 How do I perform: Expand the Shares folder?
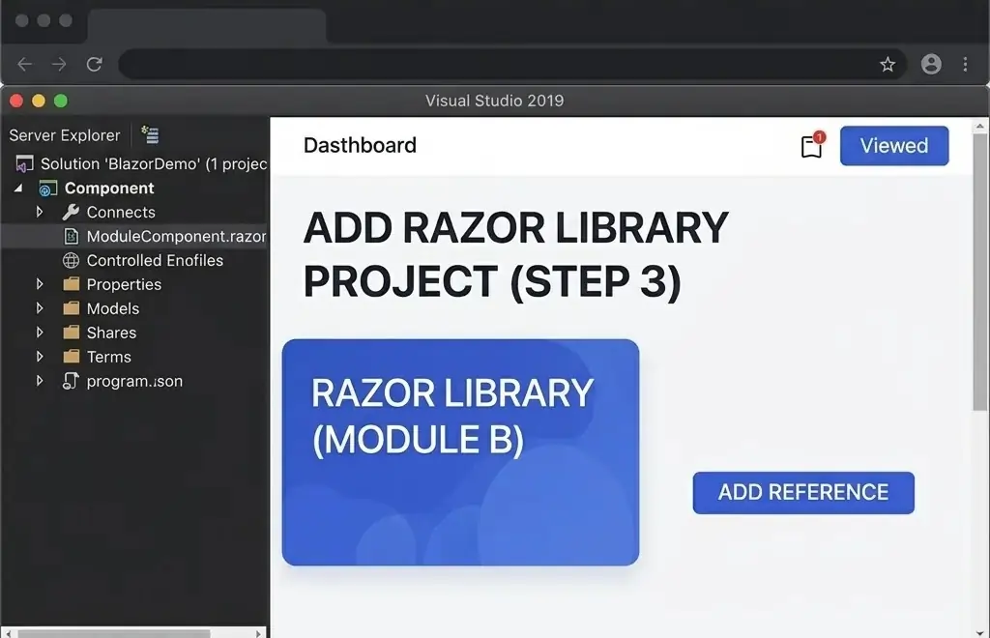point(40,332)
